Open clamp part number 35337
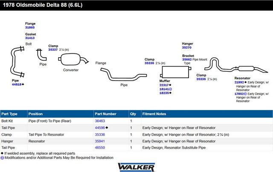The image size is (273, 172). 53,50
